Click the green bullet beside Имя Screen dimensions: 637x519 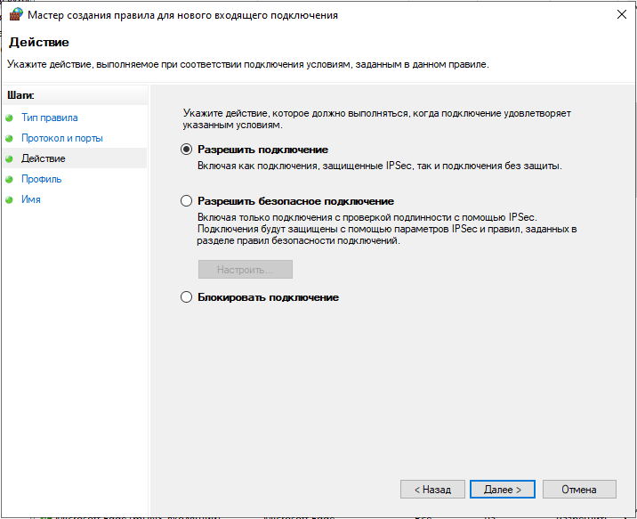pyautogui.click(x=10, y=199)
